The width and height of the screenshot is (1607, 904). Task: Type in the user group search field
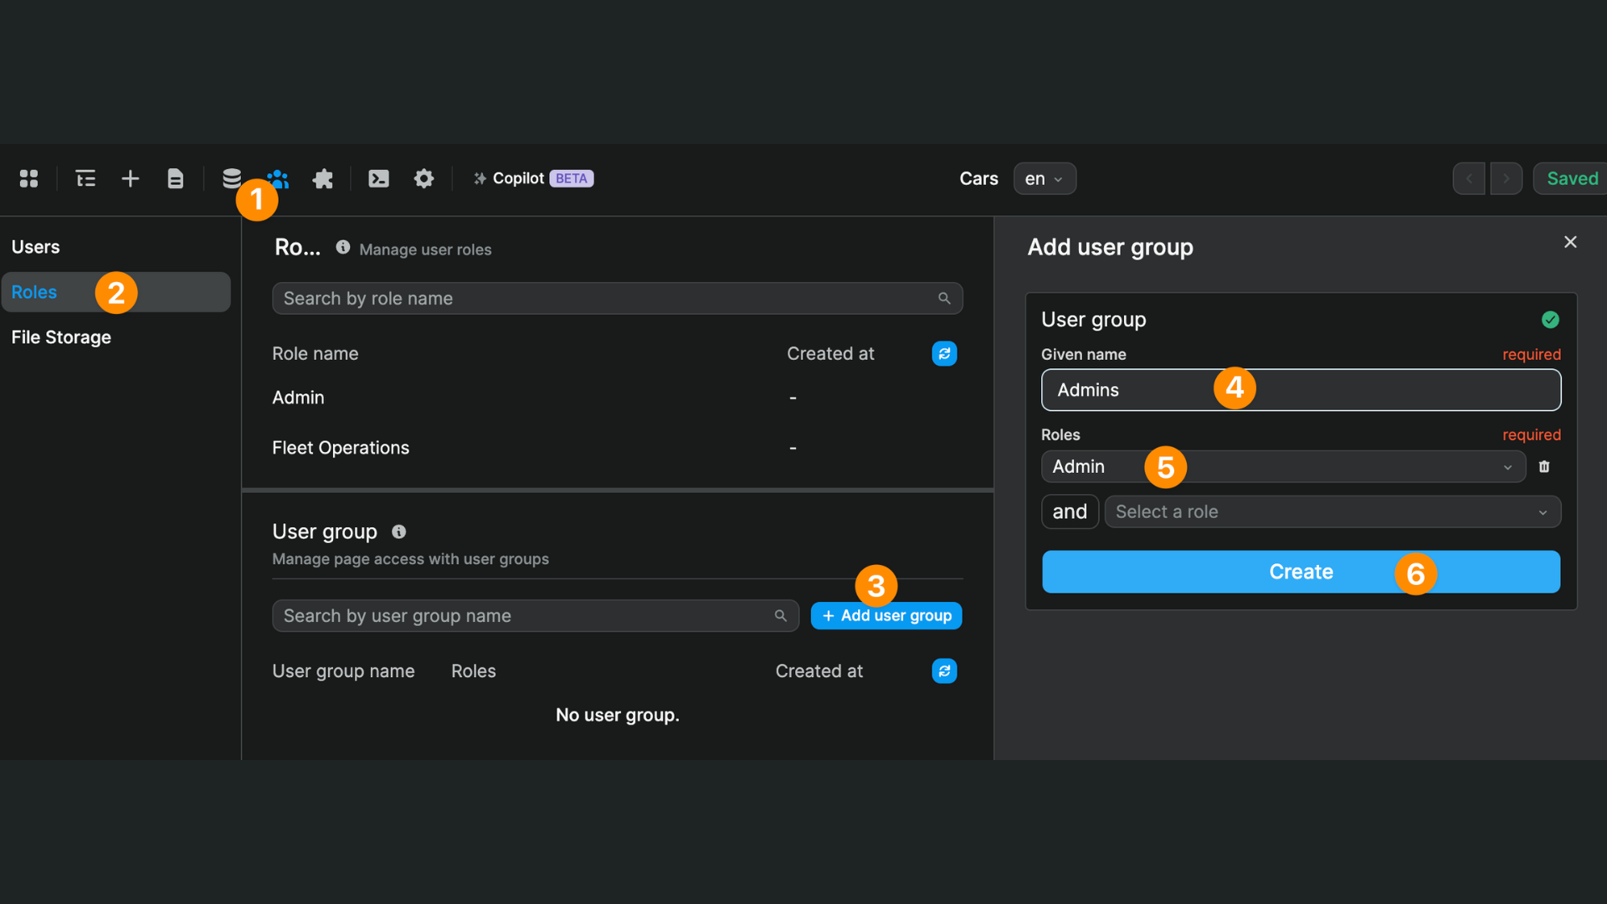[519, 615]
